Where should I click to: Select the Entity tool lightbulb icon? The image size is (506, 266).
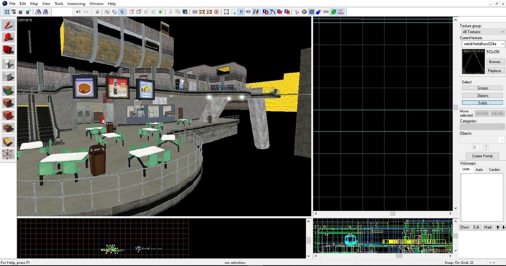click(8, 64)
